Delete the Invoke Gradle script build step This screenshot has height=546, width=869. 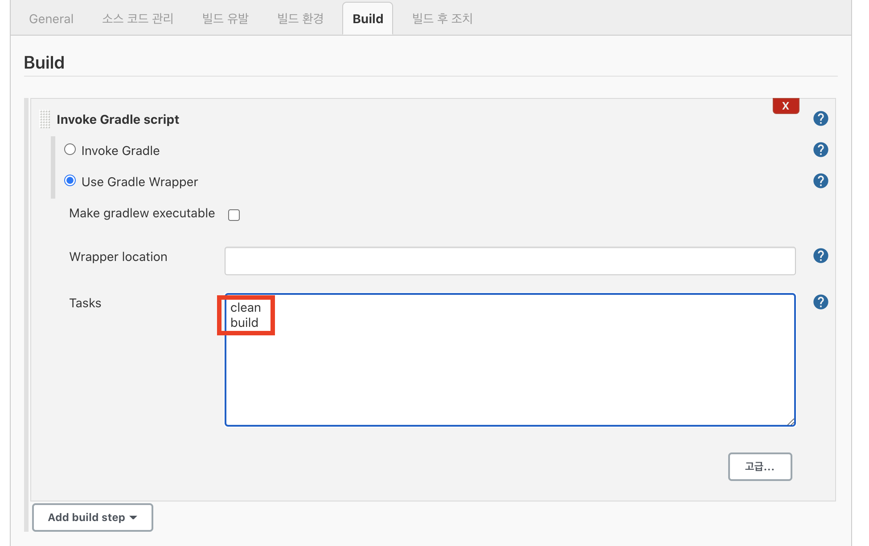click(786, 106)
